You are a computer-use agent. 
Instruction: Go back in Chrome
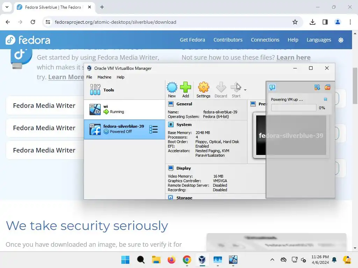(x=8, y=22)
